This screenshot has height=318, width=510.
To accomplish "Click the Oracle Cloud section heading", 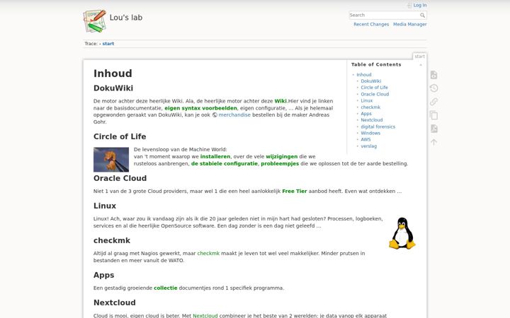I will click(x=120, y=178).
